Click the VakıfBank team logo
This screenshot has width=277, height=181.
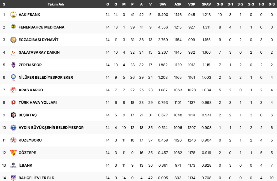pyautogui.click(x=13, y=15)
